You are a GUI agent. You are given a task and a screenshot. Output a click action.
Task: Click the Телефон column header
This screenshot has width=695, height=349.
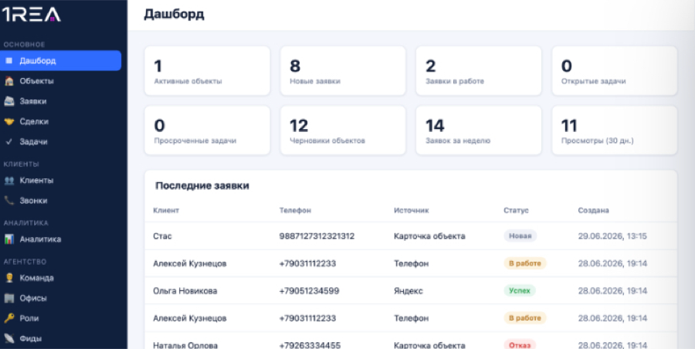pos(295,210)
